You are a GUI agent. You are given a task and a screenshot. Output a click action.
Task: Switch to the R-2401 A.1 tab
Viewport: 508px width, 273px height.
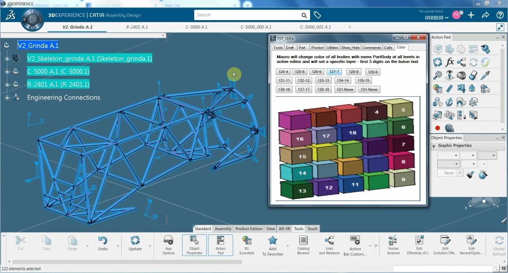[x=137, y=27]
